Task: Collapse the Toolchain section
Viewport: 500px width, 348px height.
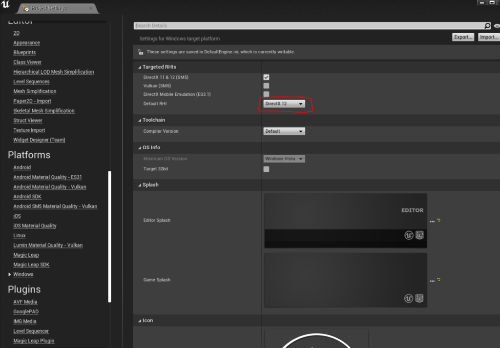Action: [140, 120]
